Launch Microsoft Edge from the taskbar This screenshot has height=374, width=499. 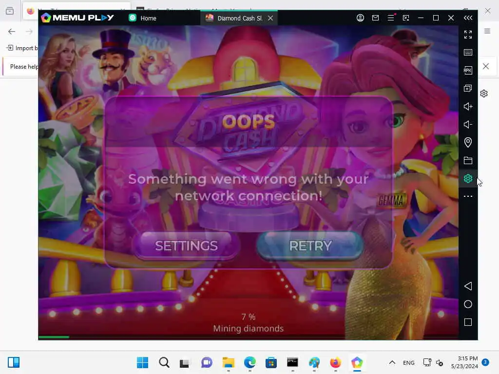pyautogui.click(x=250, y=362)
